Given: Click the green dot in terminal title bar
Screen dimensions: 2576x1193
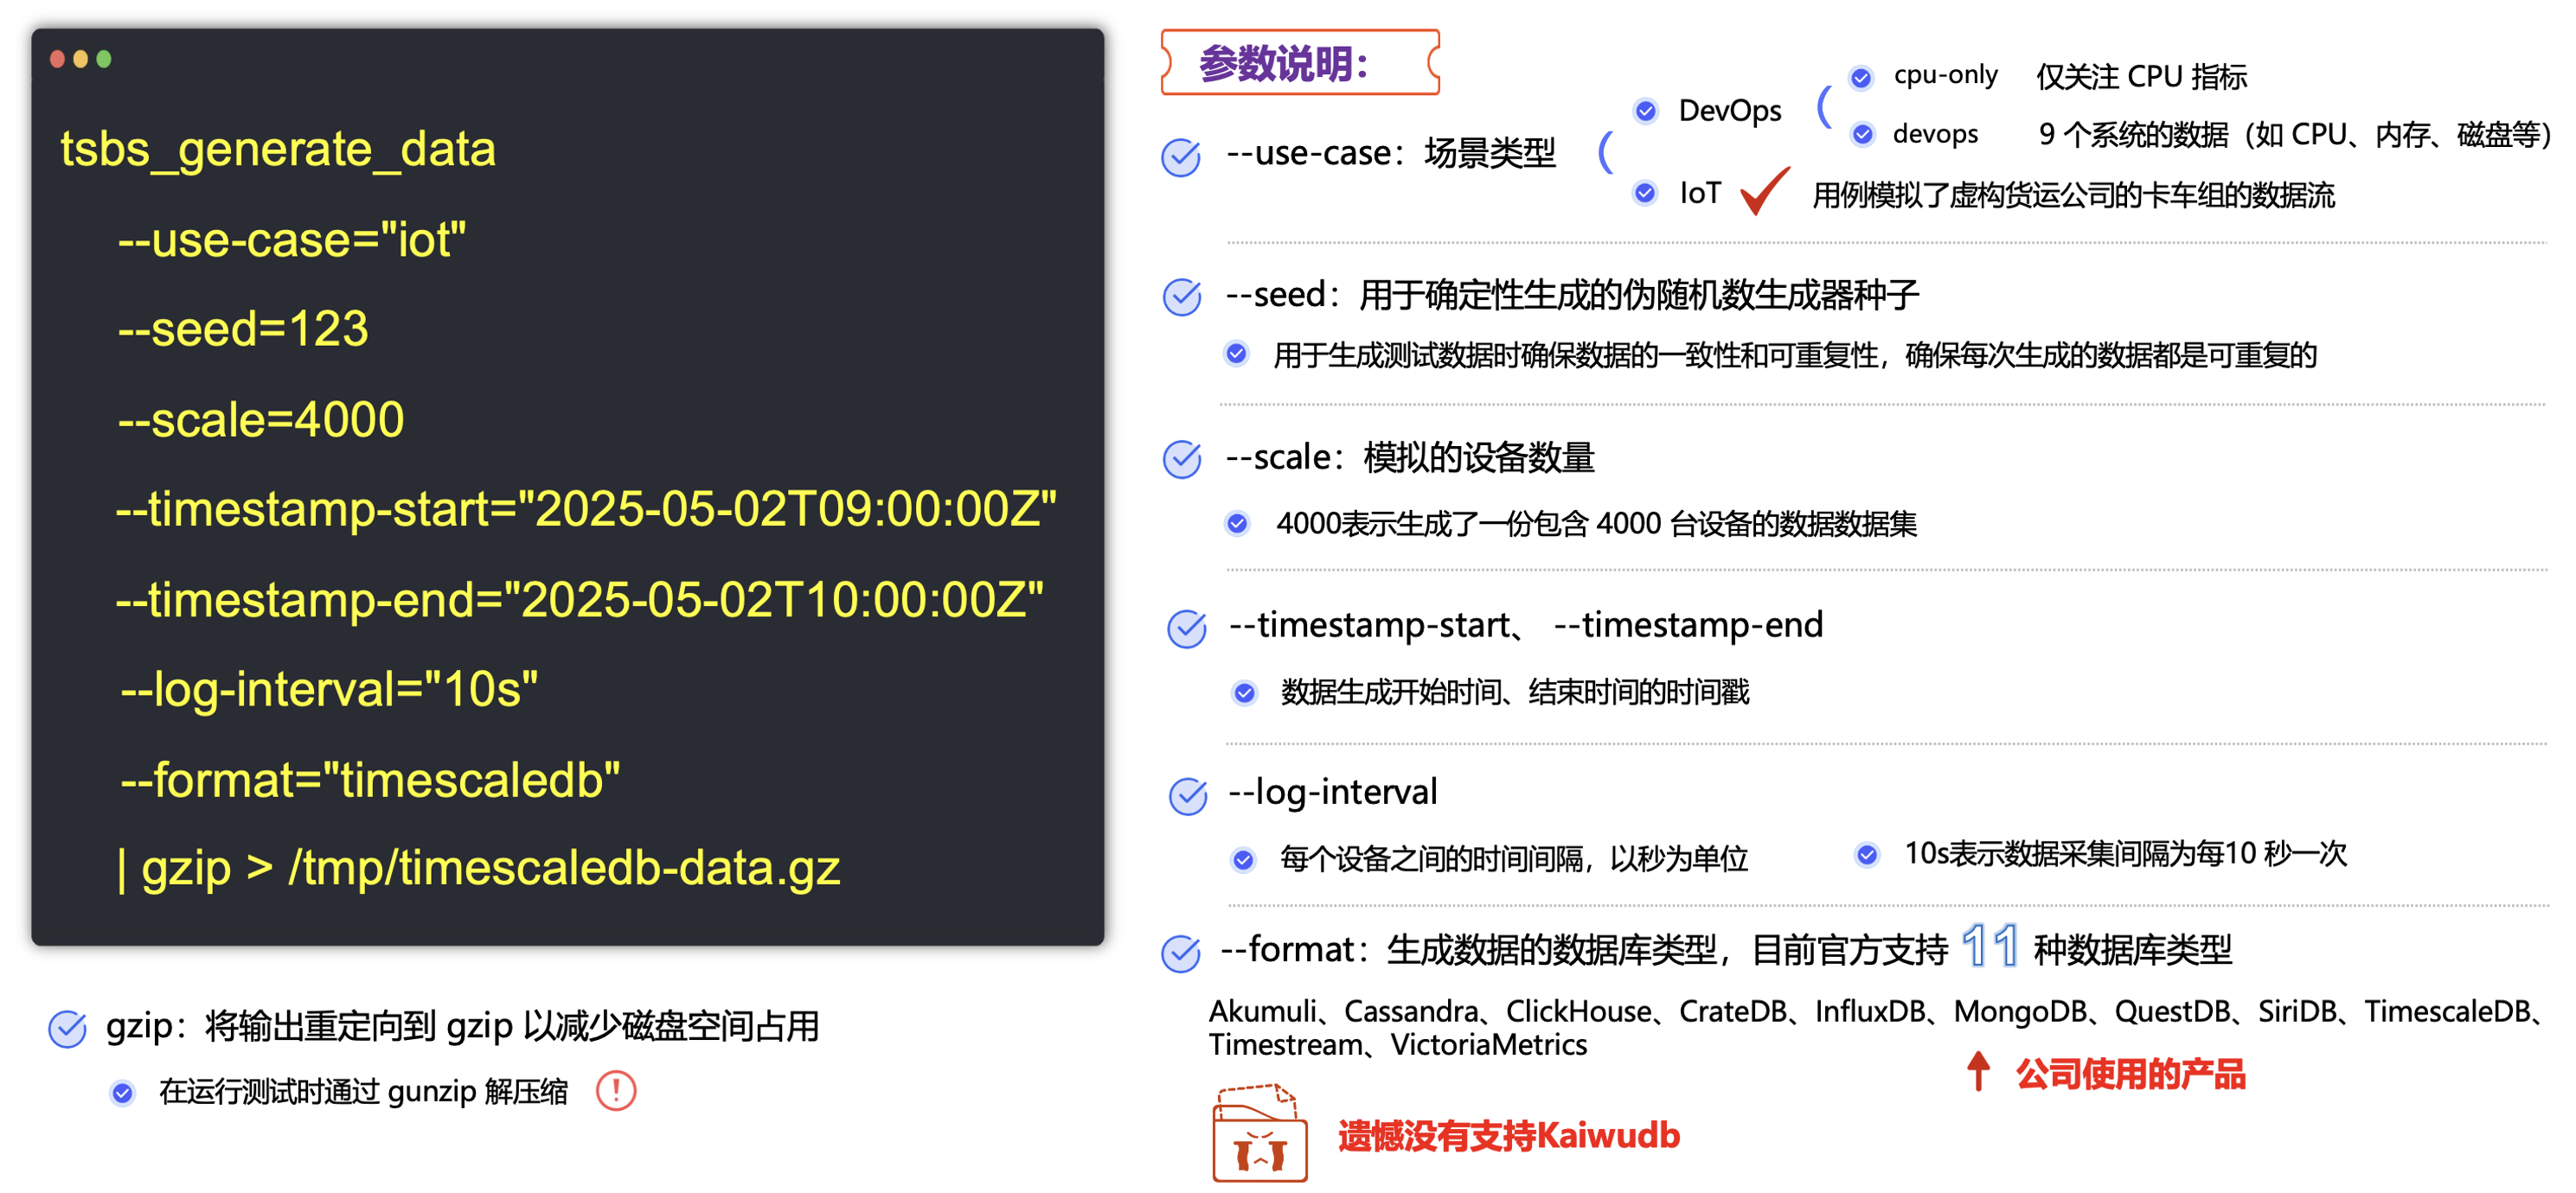Looking at the screenshot, I should 104,60.
